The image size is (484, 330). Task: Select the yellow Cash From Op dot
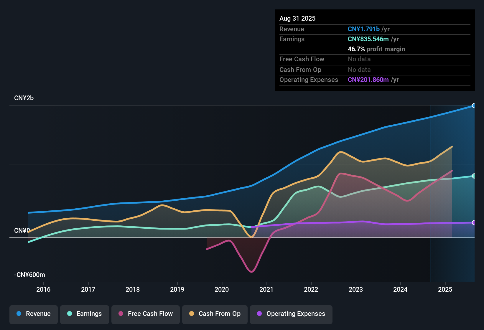191,314
